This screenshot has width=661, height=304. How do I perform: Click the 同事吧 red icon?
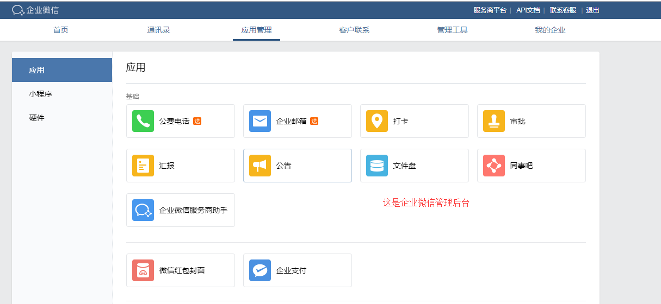tap(494, 166)
